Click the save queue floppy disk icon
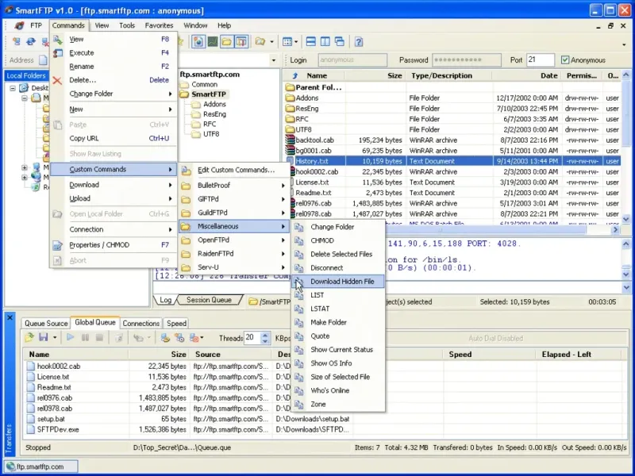The width and height of the screenshot is (635, 476). click(x=43, y=338)
